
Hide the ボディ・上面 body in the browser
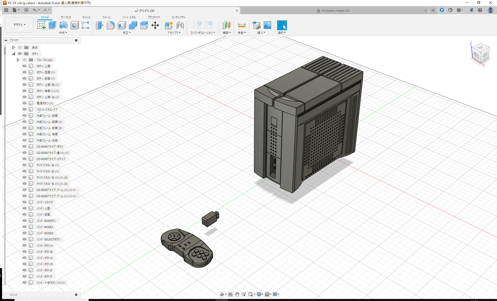click(24, 66)
